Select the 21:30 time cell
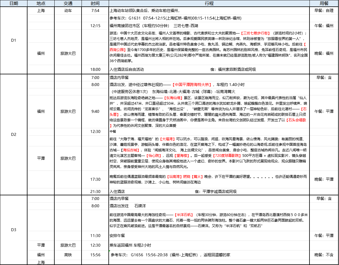The height and width of the screenshot is (265, 339). pyautogui.click(x=95, y=192)
